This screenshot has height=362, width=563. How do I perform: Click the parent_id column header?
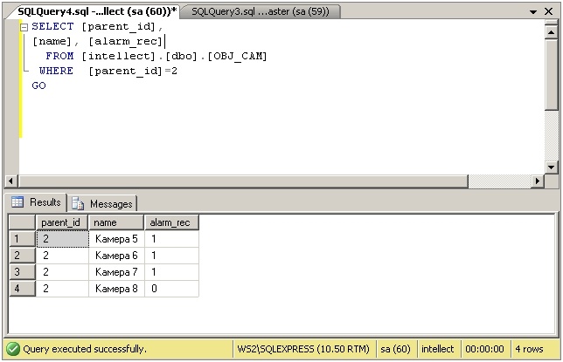62,222
